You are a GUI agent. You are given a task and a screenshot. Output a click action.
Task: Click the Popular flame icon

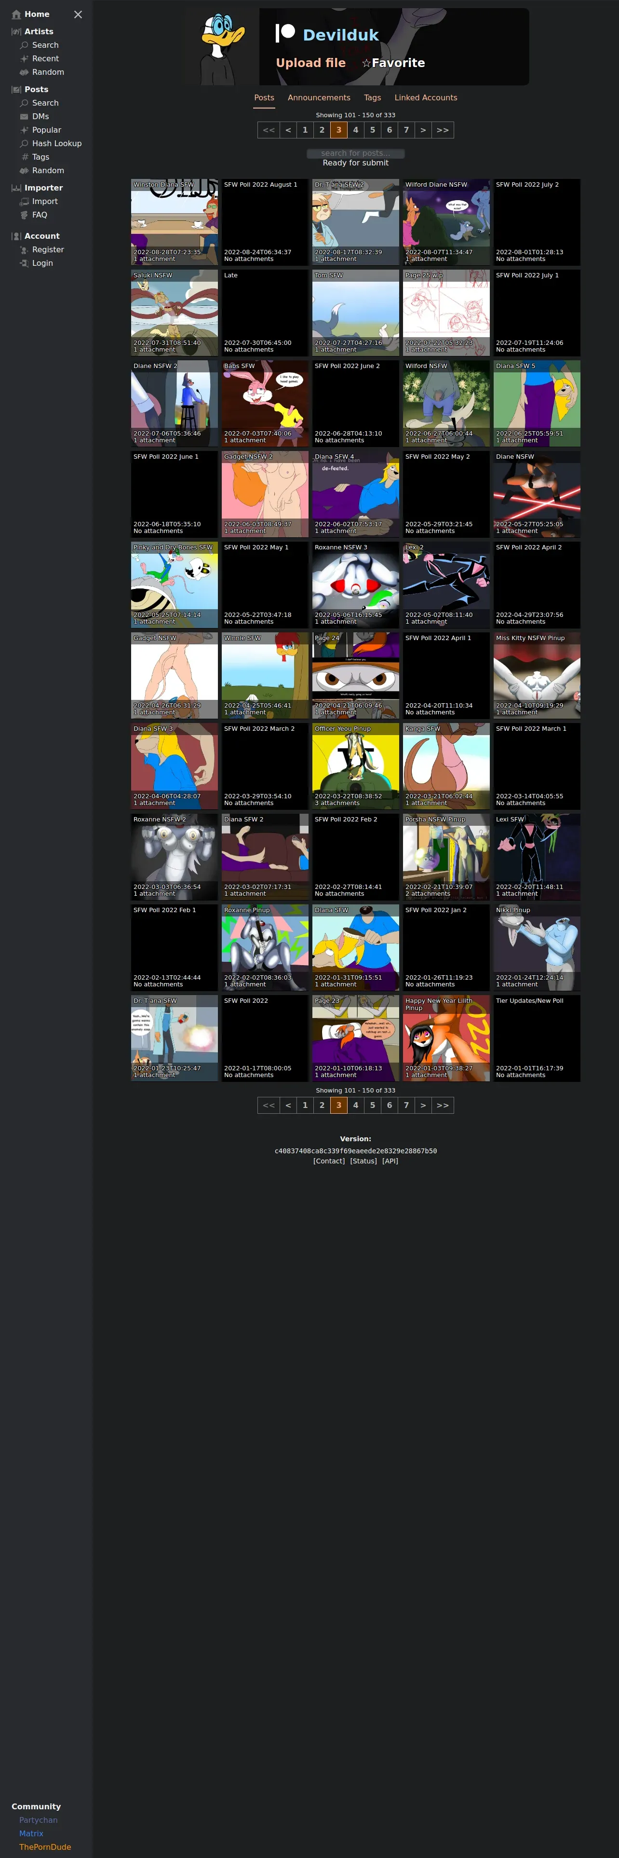[x=25, y=130]
